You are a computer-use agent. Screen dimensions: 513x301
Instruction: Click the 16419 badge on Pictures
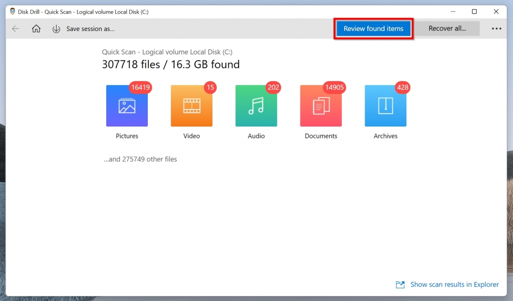coord(140,87)
